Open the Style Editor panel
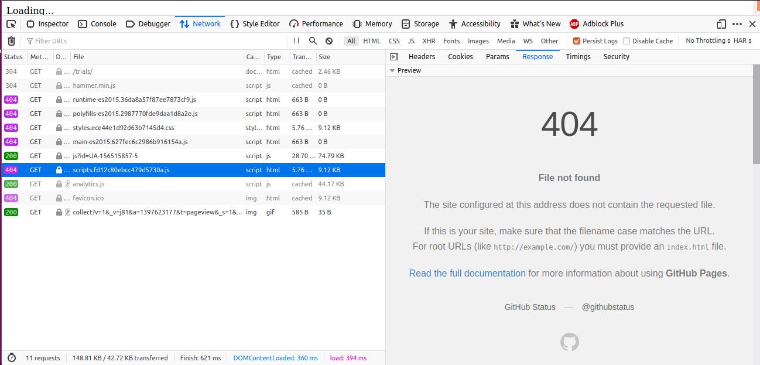The height and width of the screenshot is (365, 760). 255,24
